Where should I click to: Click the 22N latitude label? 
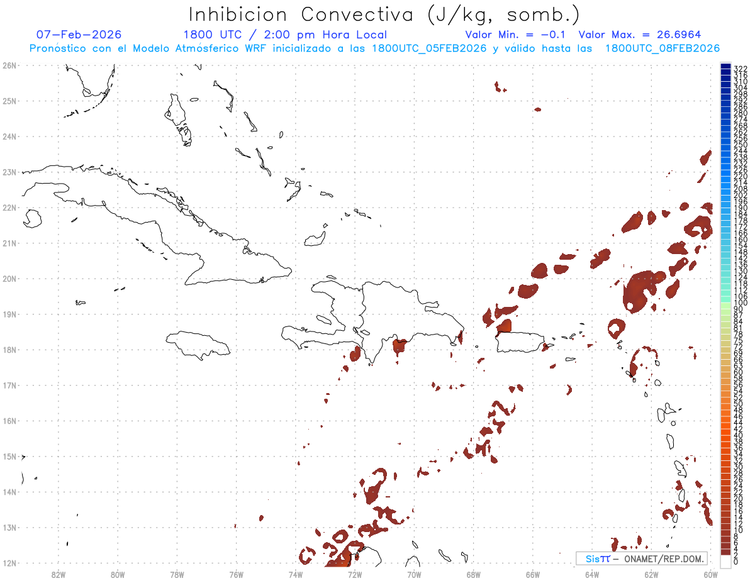tap(9, 208)
